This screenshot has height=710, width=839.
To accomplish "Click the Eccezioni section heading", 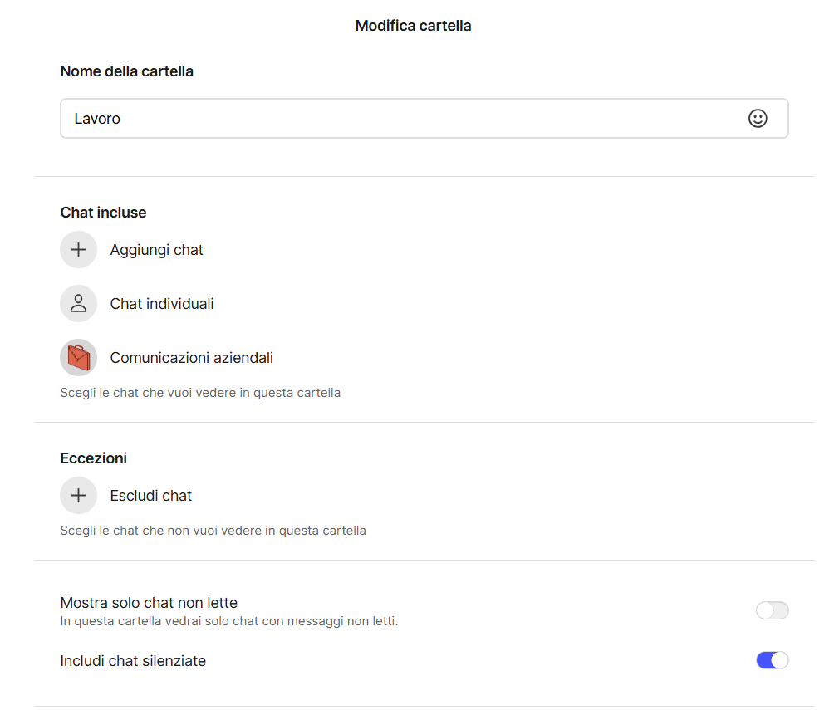I will point(94,458).
